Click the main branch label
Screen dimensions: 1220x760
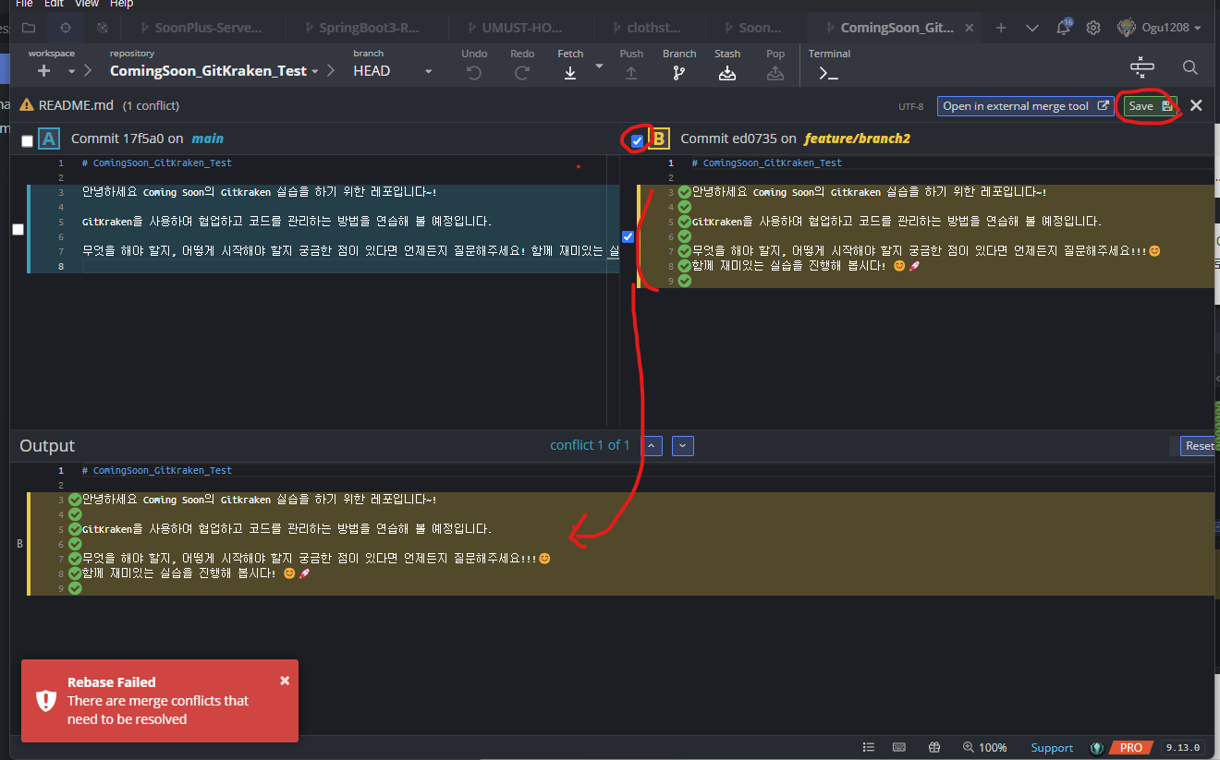tap(208, 139)
